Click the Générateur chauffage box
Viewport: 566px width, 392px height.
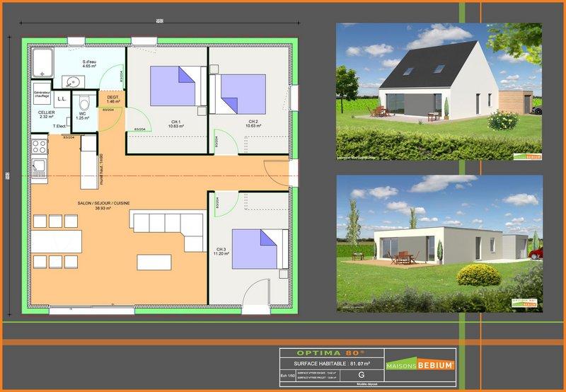tap(42, 96)
